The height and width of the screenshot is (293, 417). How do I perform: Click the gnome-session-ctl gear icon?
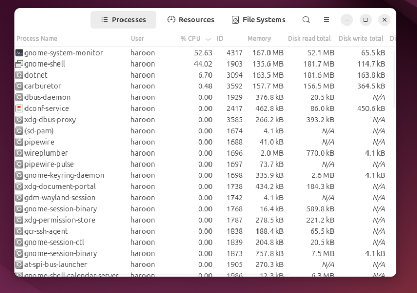pyautogui.click(x=19, y=243)
